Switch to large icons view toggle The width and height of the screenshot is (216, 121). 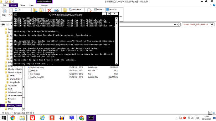(x=214, y=113)
